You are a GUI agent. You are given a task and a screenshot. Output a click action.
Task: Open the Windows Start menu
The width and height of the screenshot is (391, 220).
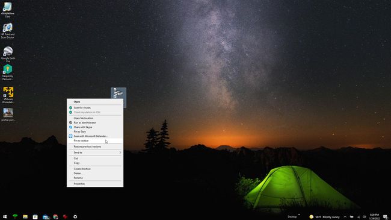(x=5, y=217)
